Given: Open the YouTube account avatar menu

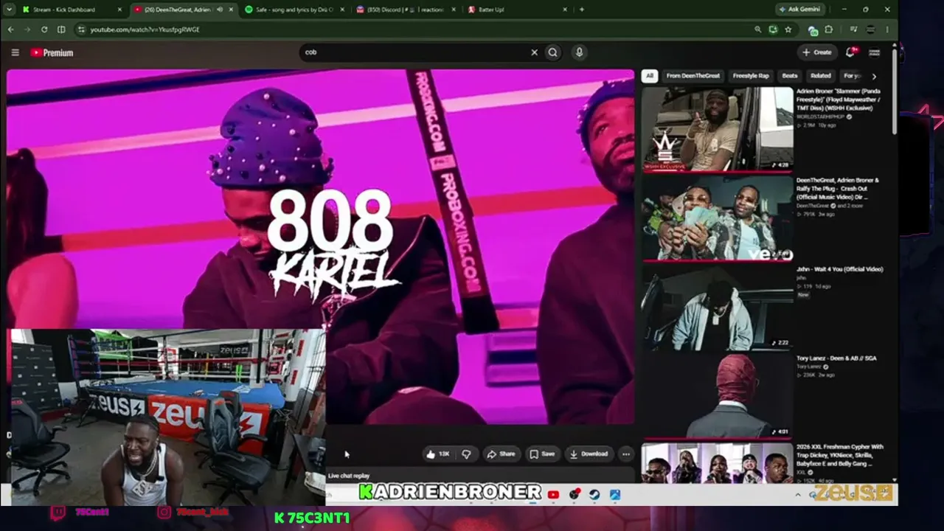Looking at the screenshot, I should tap(874, 52).
